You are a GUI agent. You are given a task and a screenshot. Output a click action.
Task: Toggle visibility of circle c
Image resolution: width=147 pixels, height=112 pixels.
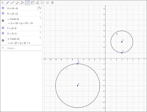(x=3, y=21)
